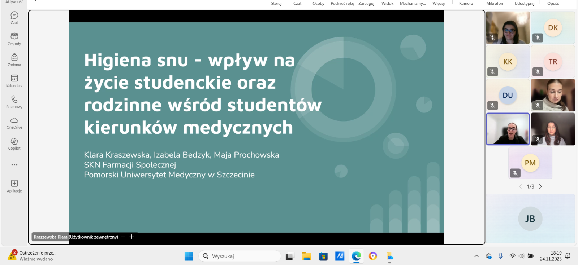Image resolution: width=578 pixels, height=265 pixels.
Task: Go to next participants page arrow
Action: 540,186
